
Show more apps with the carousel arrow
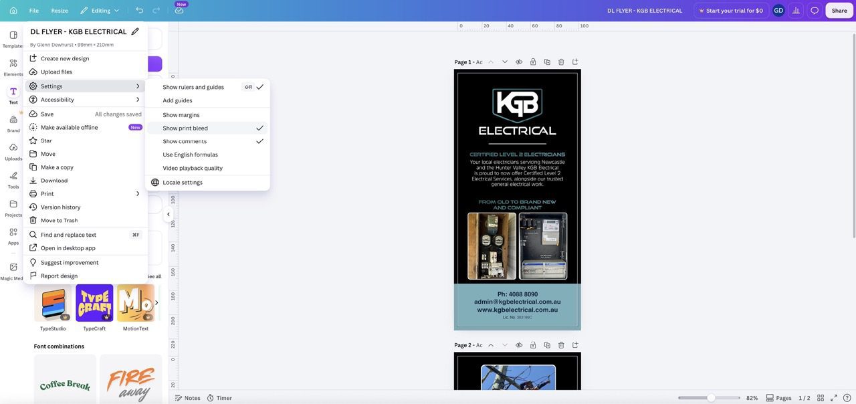pyautogui.click(x=156, y=302)
